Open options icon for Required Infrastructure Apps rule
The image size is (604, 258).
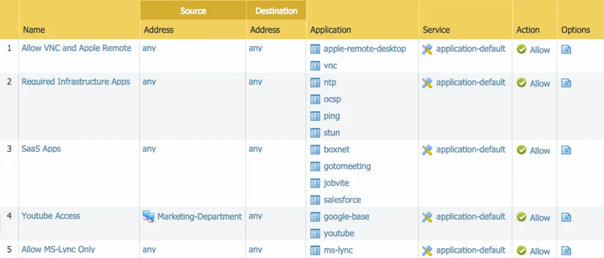(566, 83)
